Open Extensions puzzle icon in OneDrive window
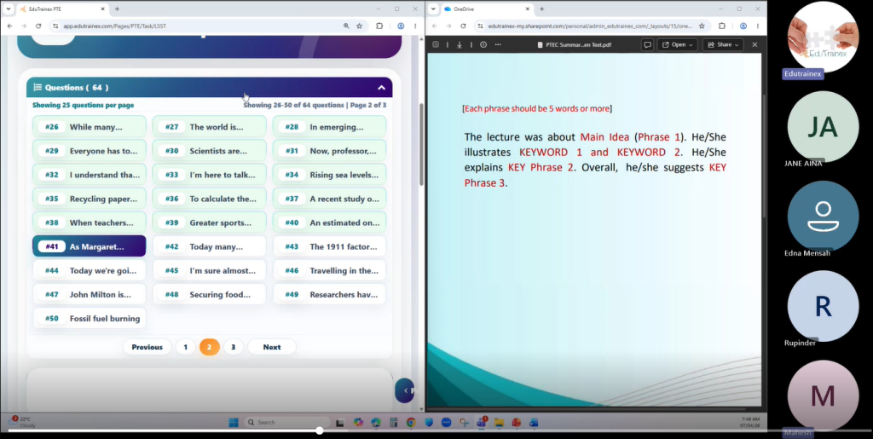This screenshot has width=873, height=439. coord(722,26)
